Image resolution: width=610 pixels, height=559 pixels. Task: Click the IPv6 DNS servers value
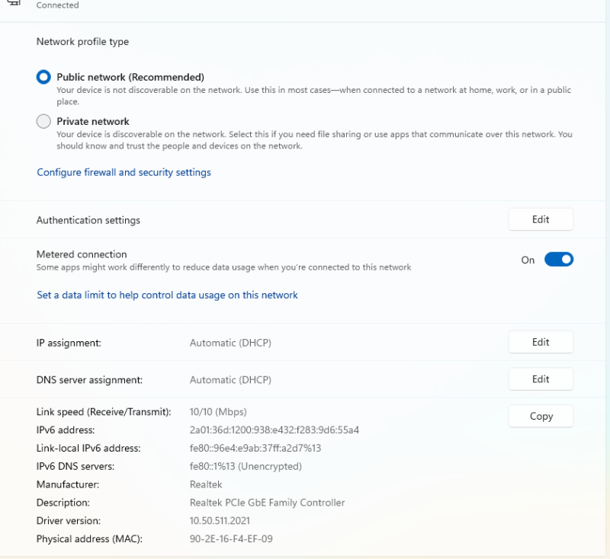pos(246,466)
